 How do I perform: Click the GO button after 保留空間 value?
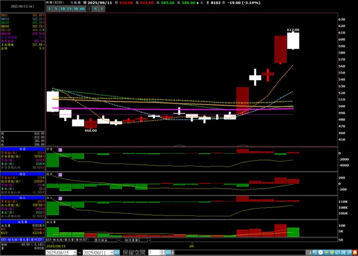pos(168,253)
